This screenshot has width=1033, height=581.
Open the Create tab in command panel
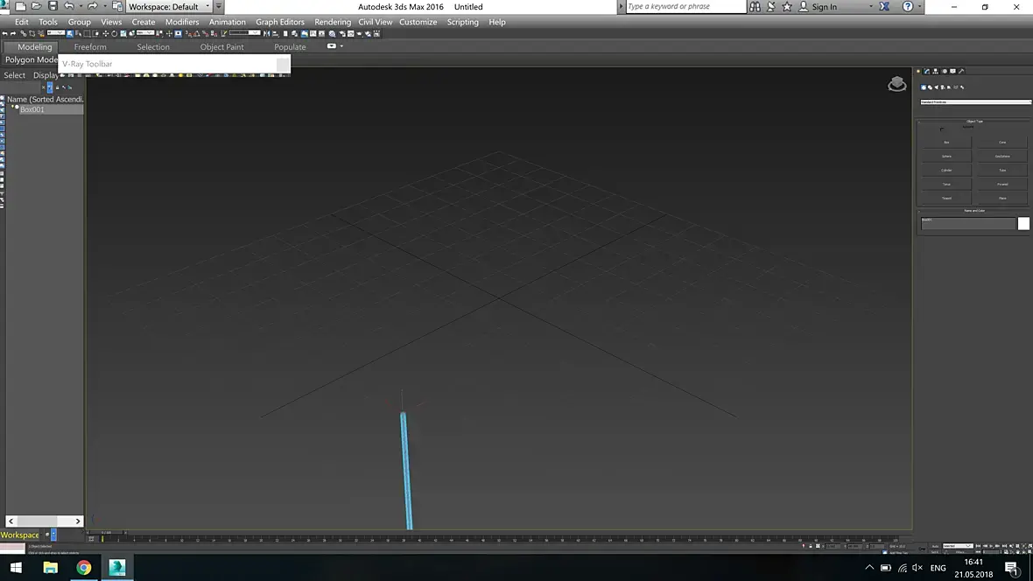[918, 71]
